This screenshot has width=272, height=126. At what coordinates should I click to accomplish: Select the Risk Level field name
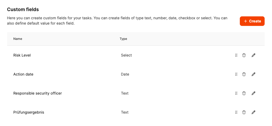(22, 55)
